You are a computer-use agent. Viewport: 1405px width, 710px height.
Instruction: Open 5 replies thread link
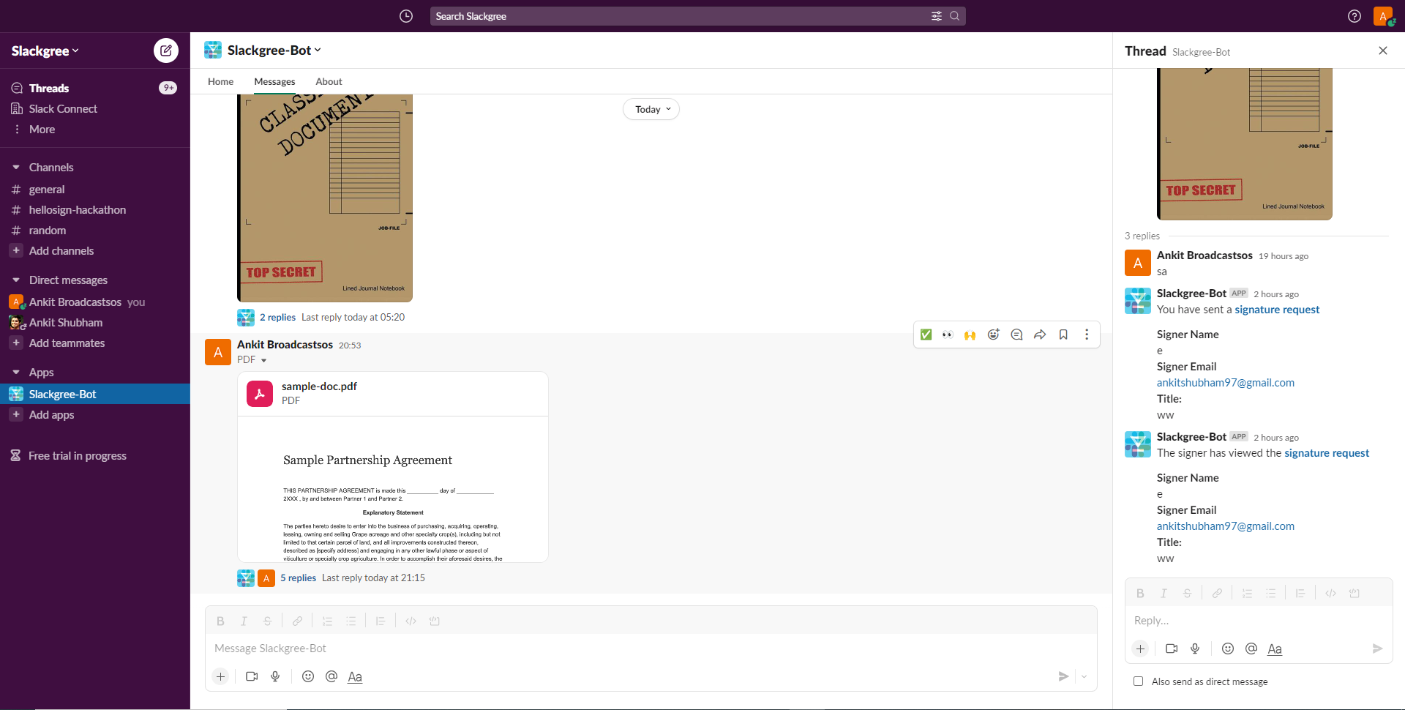coord(298,578)
